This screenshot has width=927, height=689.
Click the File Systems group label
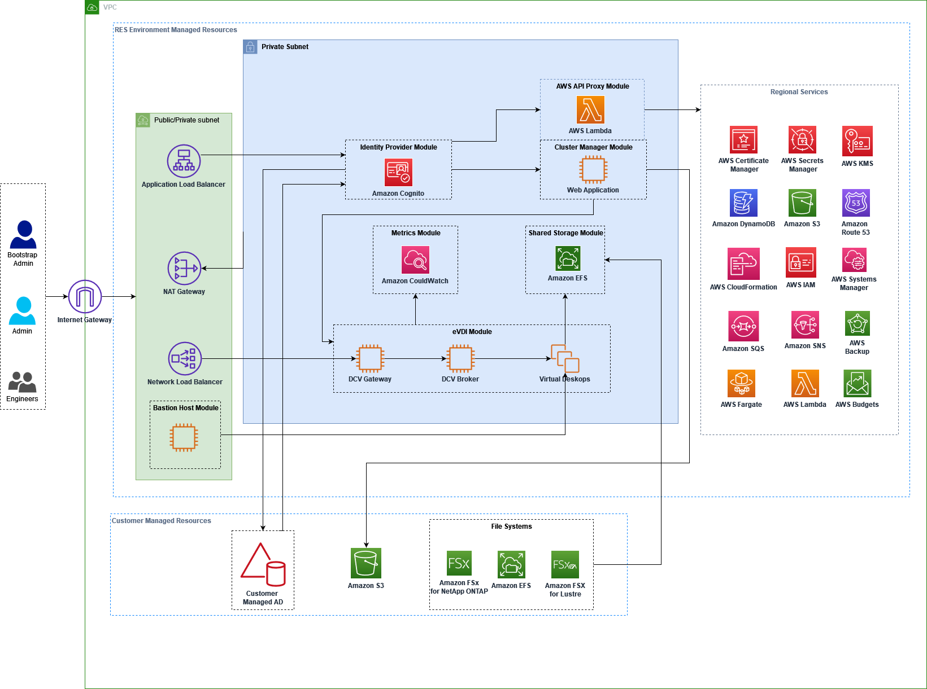(511, 526)
